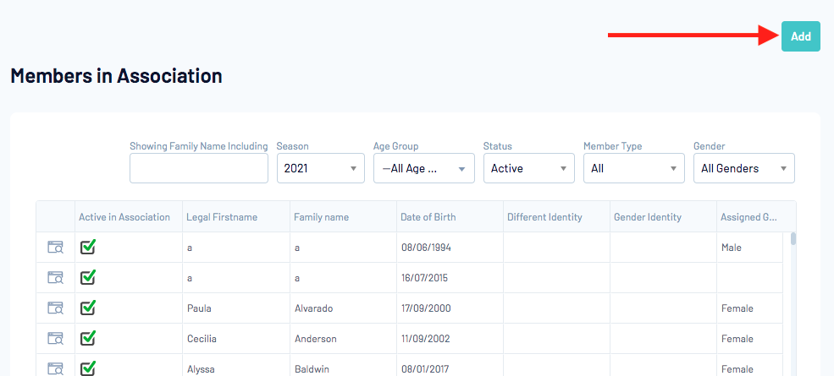
Task: View record icon for member born 08/06/1994
Action: click(55, 247)
